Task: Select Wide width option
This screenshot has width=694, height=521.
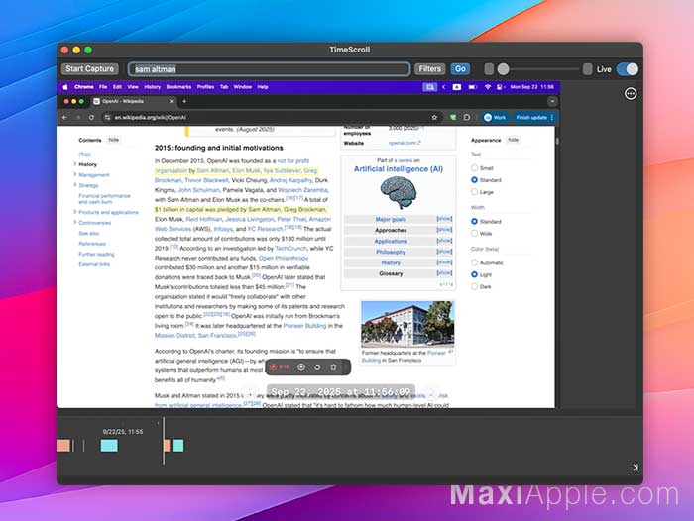Action: (474, 233)
